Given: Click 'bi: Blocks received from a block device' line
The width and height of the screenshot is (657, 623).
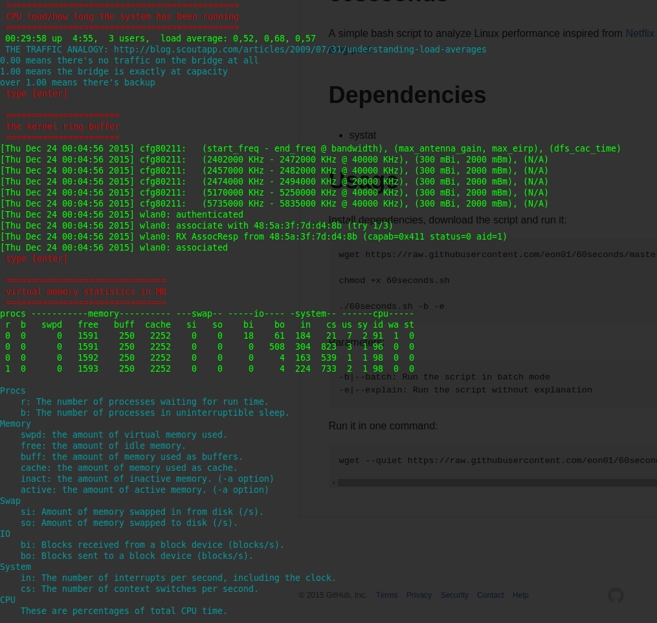Looking at the screenshot, I should 153,545.
